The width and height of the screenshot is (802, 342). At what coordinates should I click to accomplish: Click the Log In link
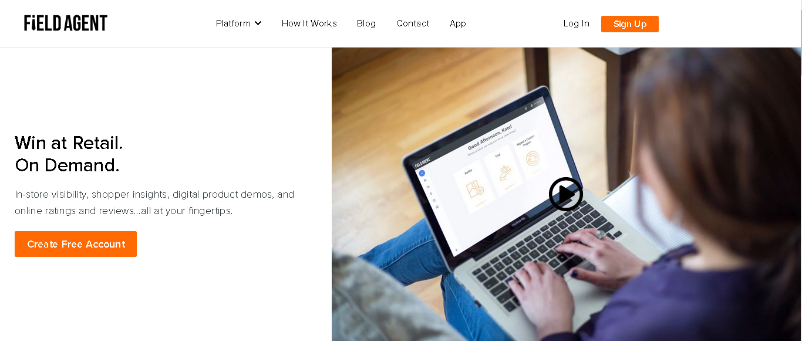click(x=577, y=23)
